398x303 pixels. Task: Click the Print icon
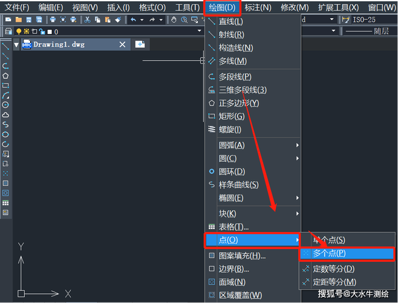pyautogui.click(x=53, y=19)
